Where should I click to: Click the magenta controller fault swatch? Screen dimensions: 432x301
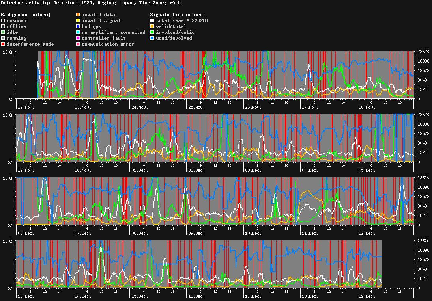pos(78,38)
